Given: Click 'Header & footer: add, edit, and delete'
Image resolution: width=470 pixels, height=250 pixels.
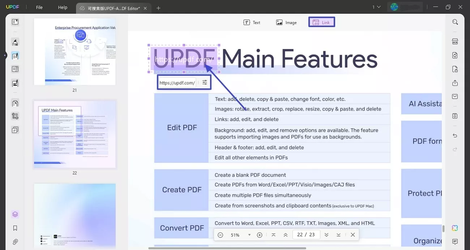Looking at the screenshot, I should click(x=299, y=147).
